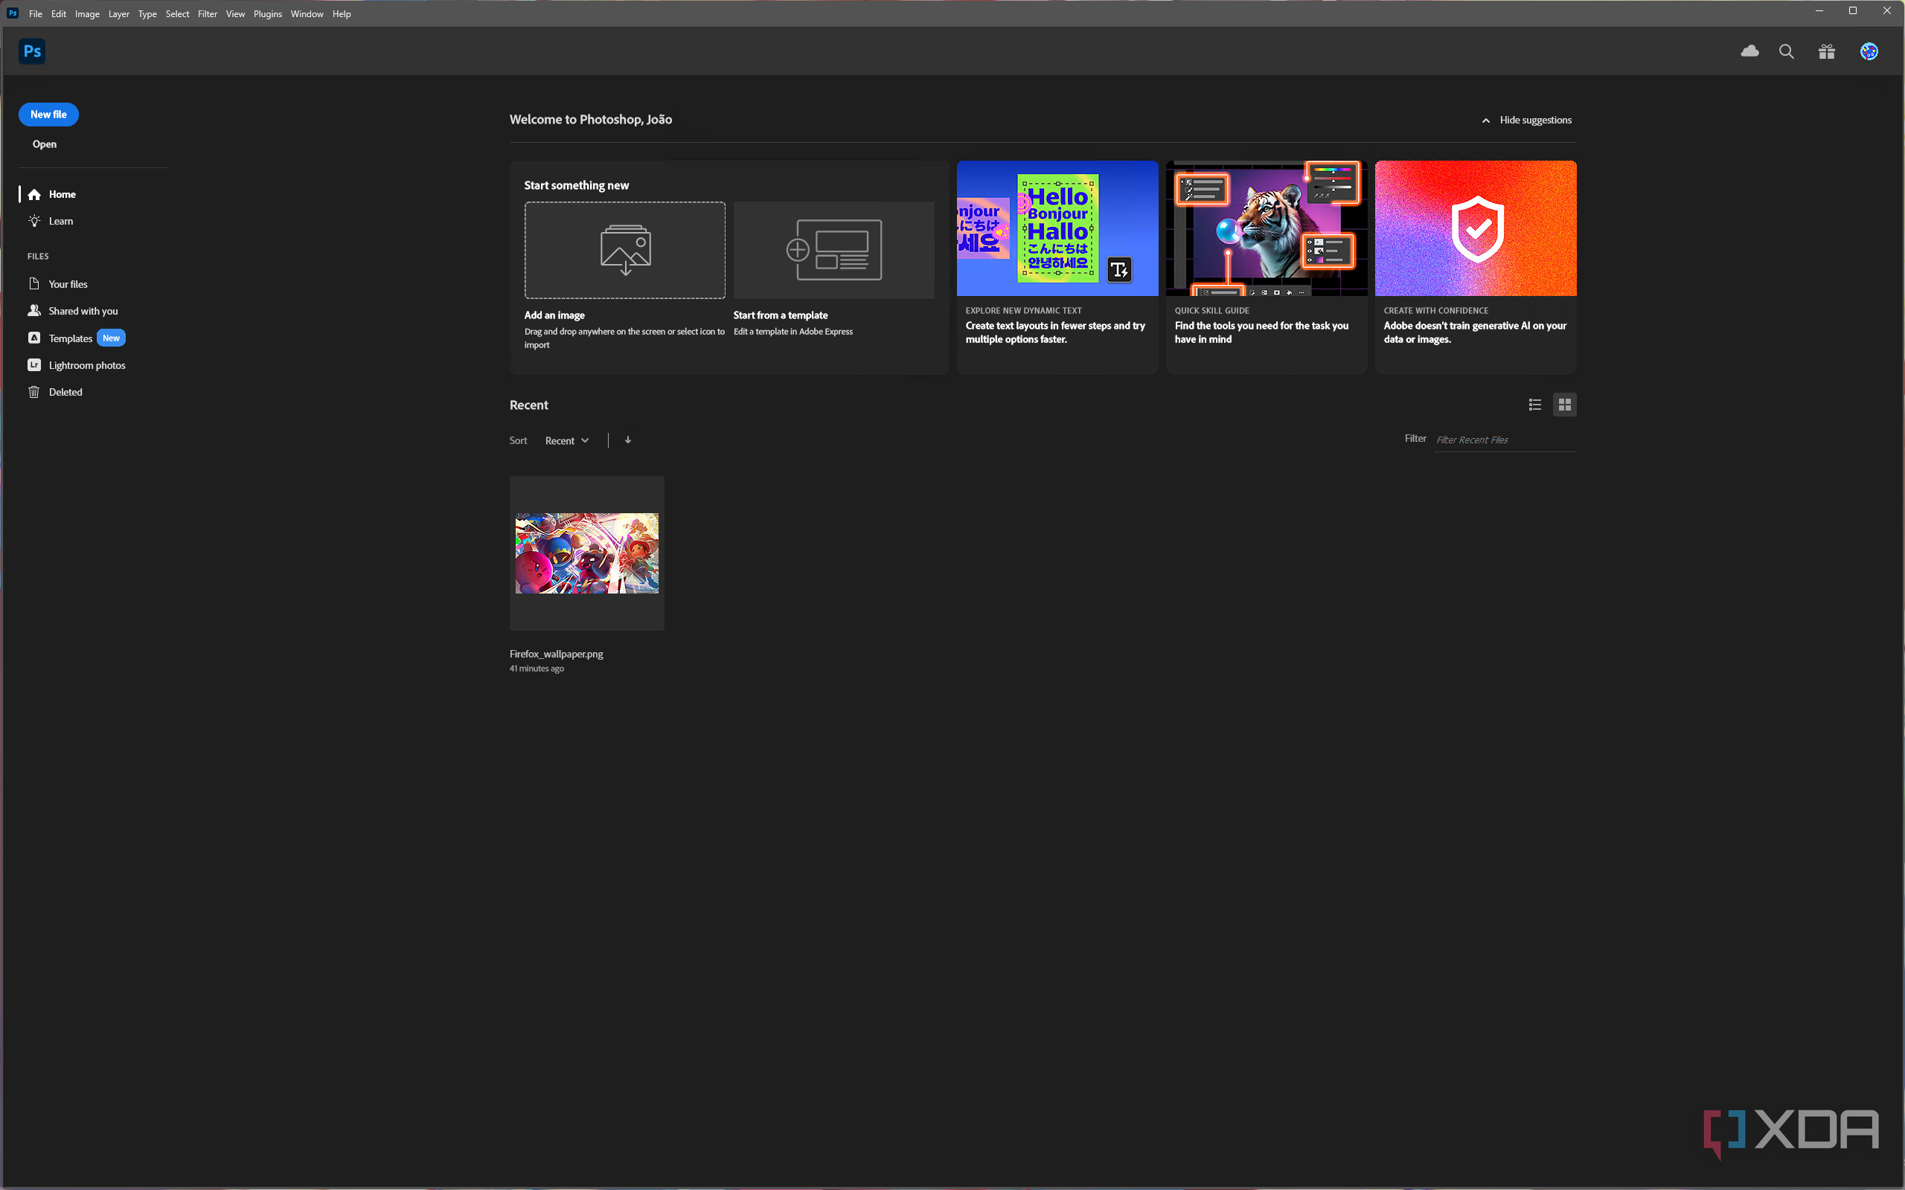Viewport: 1905px width, 1190px height.
Task: Open the Deleted trash section
Action: point(55,392)
